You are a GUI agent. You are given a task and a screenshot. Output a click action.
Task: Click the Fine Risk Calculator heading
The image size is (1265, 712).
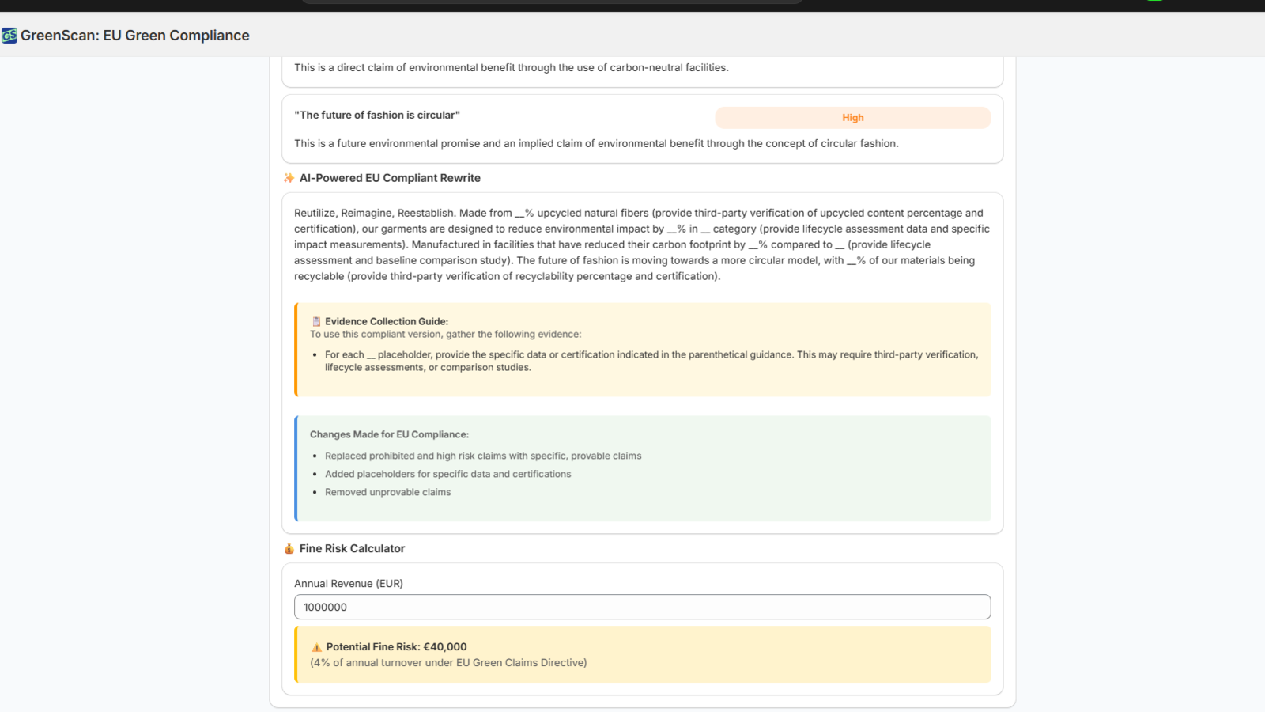click(x=352, y=548)
